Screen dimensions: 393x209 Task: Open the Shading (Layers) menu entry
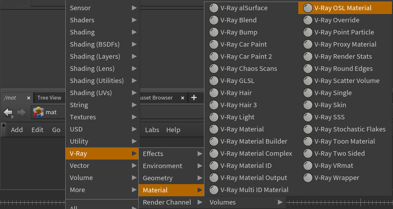click(103, 56)
